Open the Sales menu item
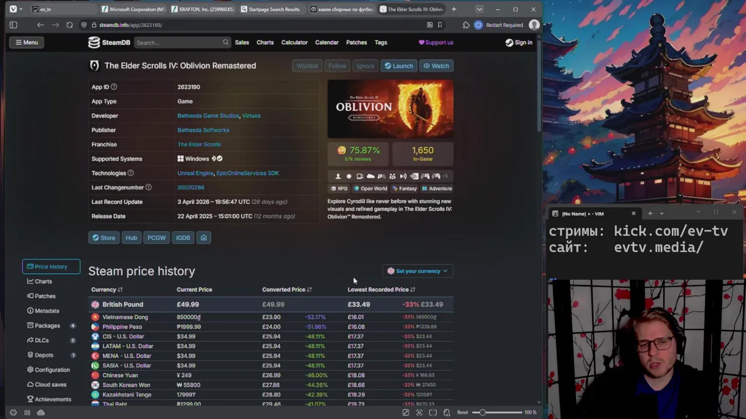The image size is (746, 419). [242, 42]
